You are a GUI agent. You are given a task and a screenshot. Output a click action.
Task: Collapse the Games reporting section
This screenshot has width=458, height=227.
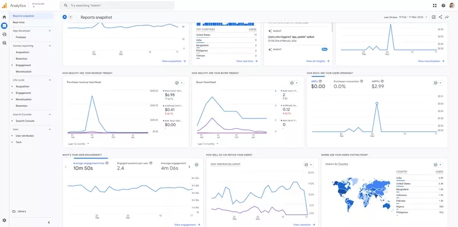point(49,46)
